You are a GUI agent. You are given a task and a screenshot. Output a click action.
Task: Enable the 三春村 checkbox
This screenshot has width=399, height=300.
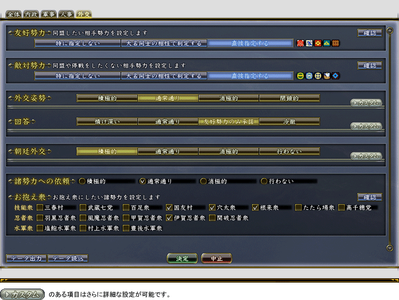40,207
